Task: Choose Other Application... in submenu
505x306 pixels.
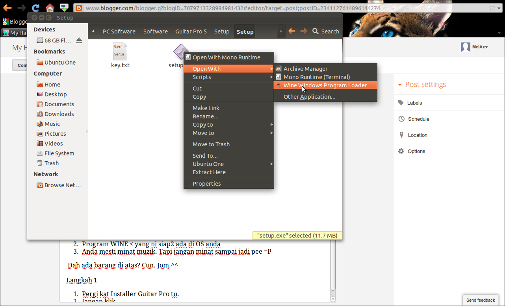Action: point(325,97)
